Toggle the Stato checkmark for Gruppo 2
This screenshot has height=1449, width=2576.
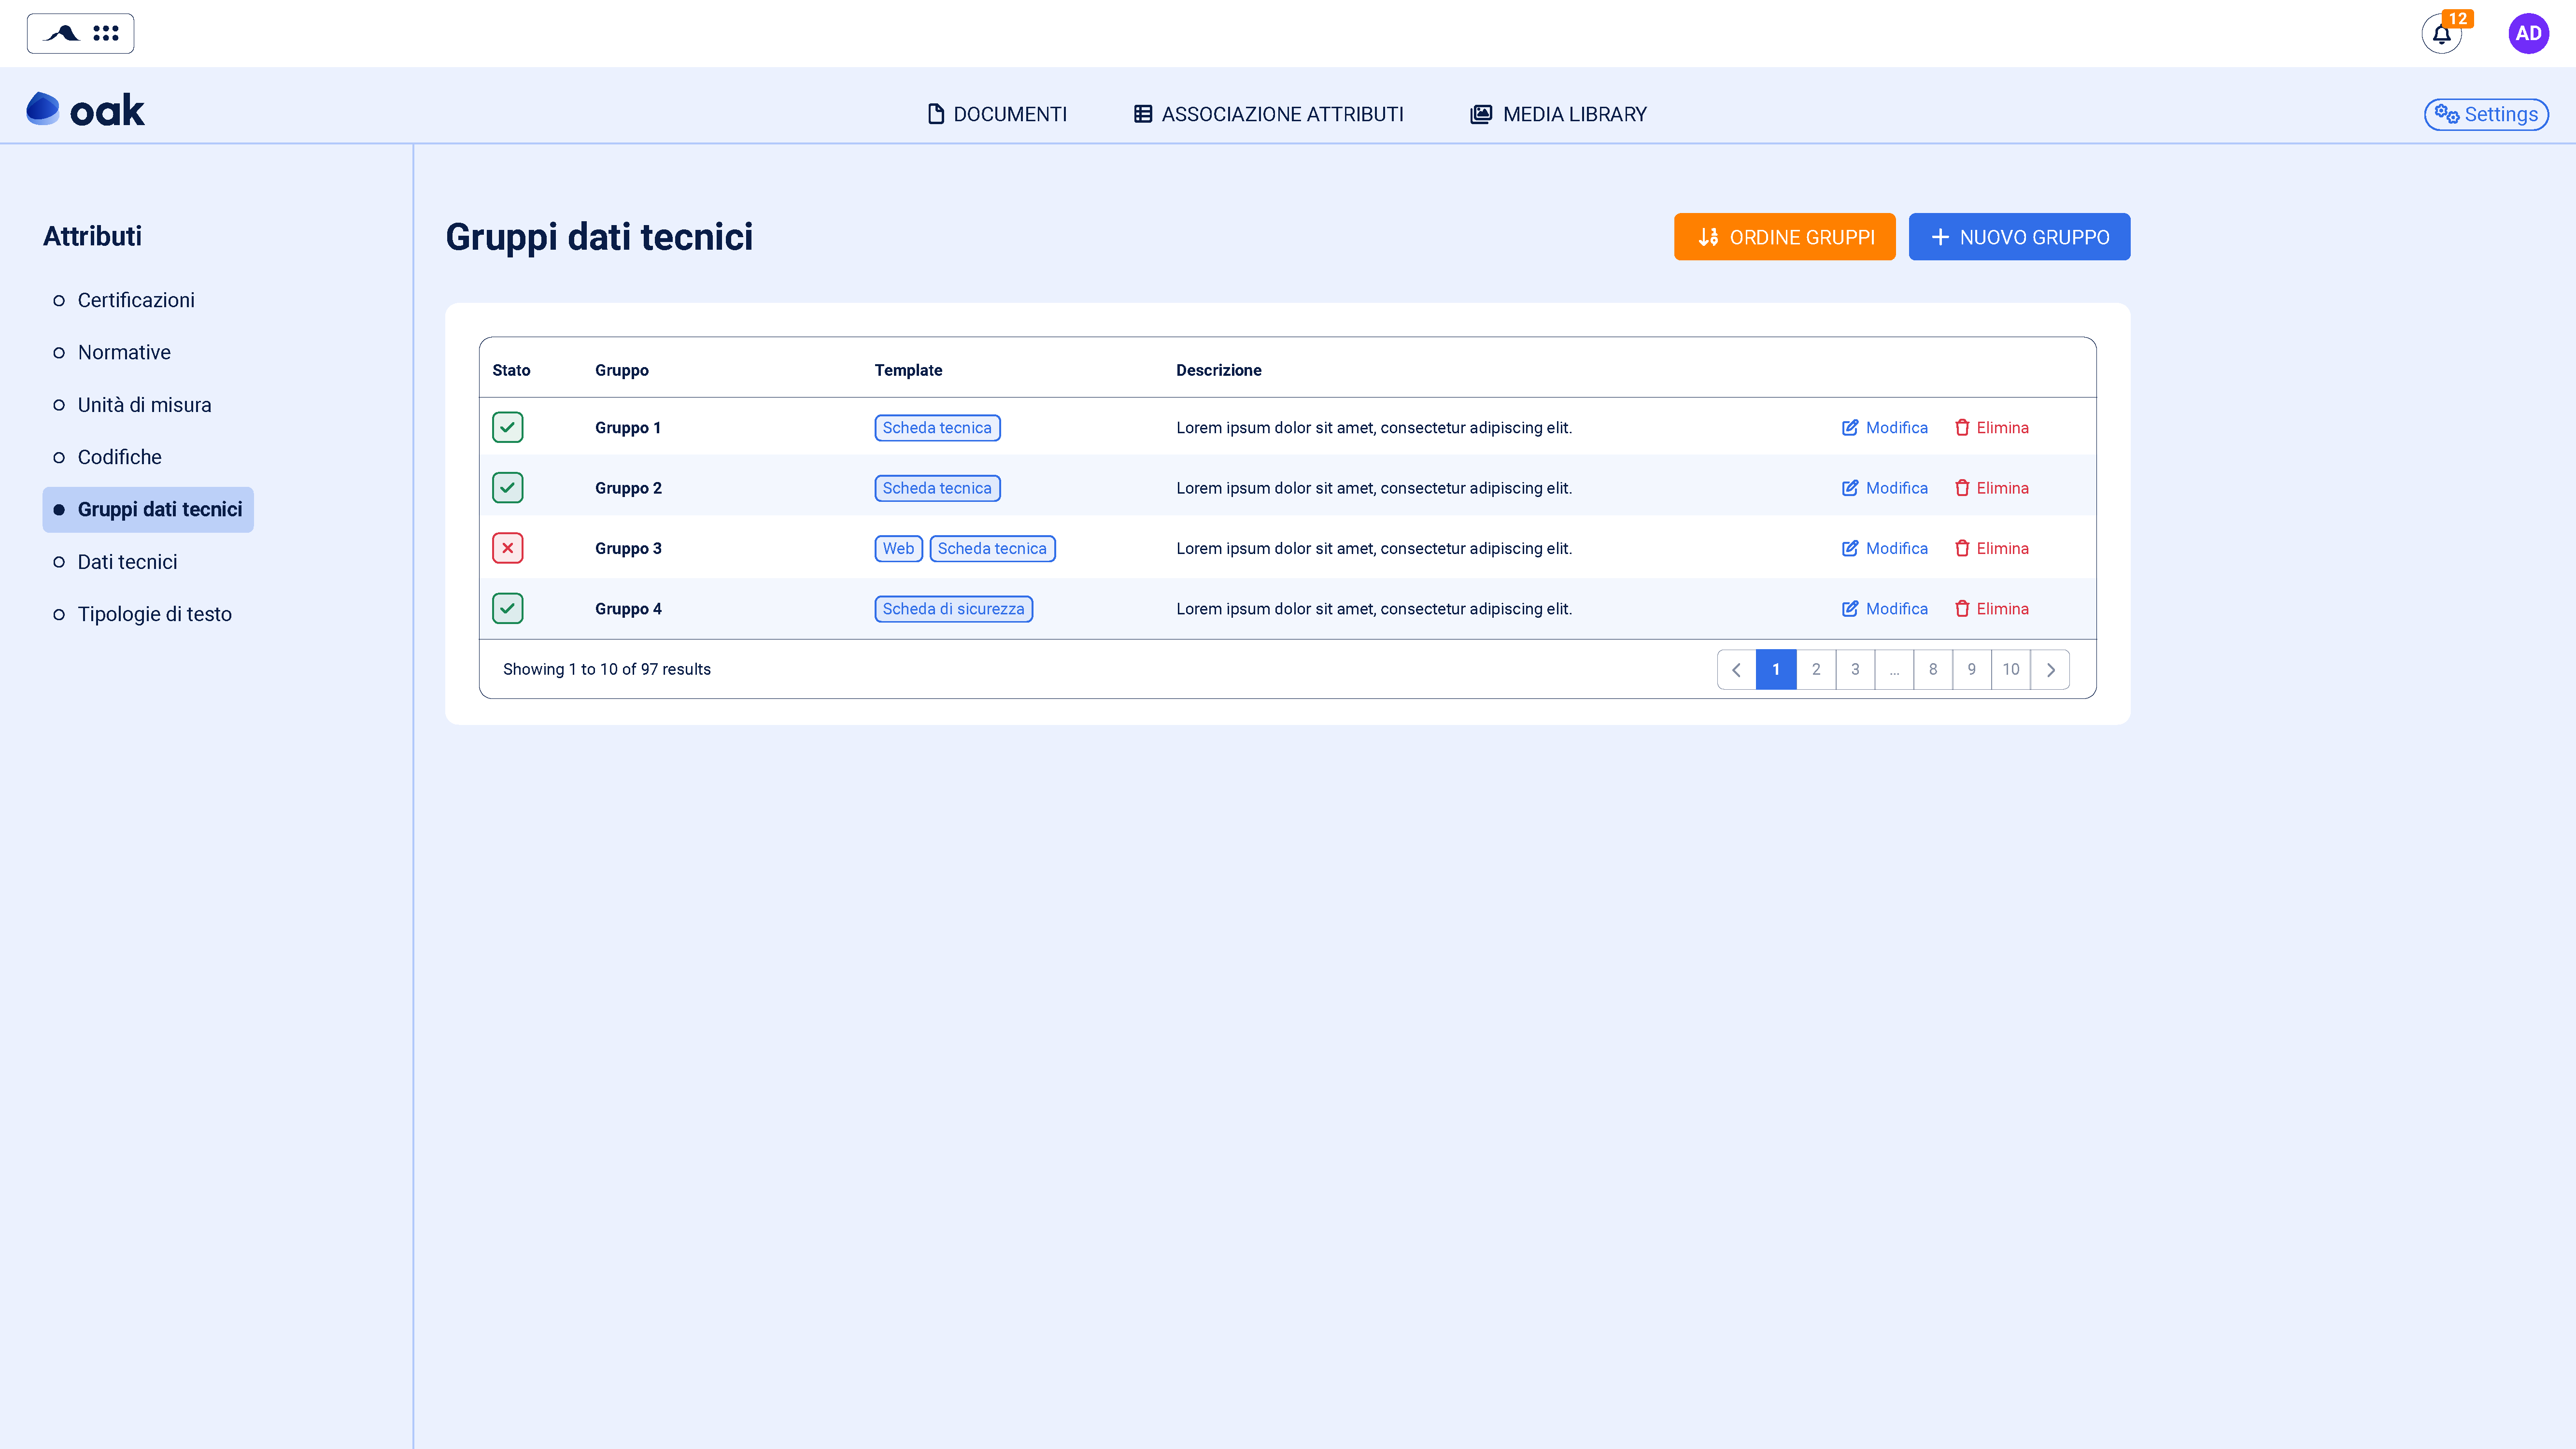[x=508, y=488]
